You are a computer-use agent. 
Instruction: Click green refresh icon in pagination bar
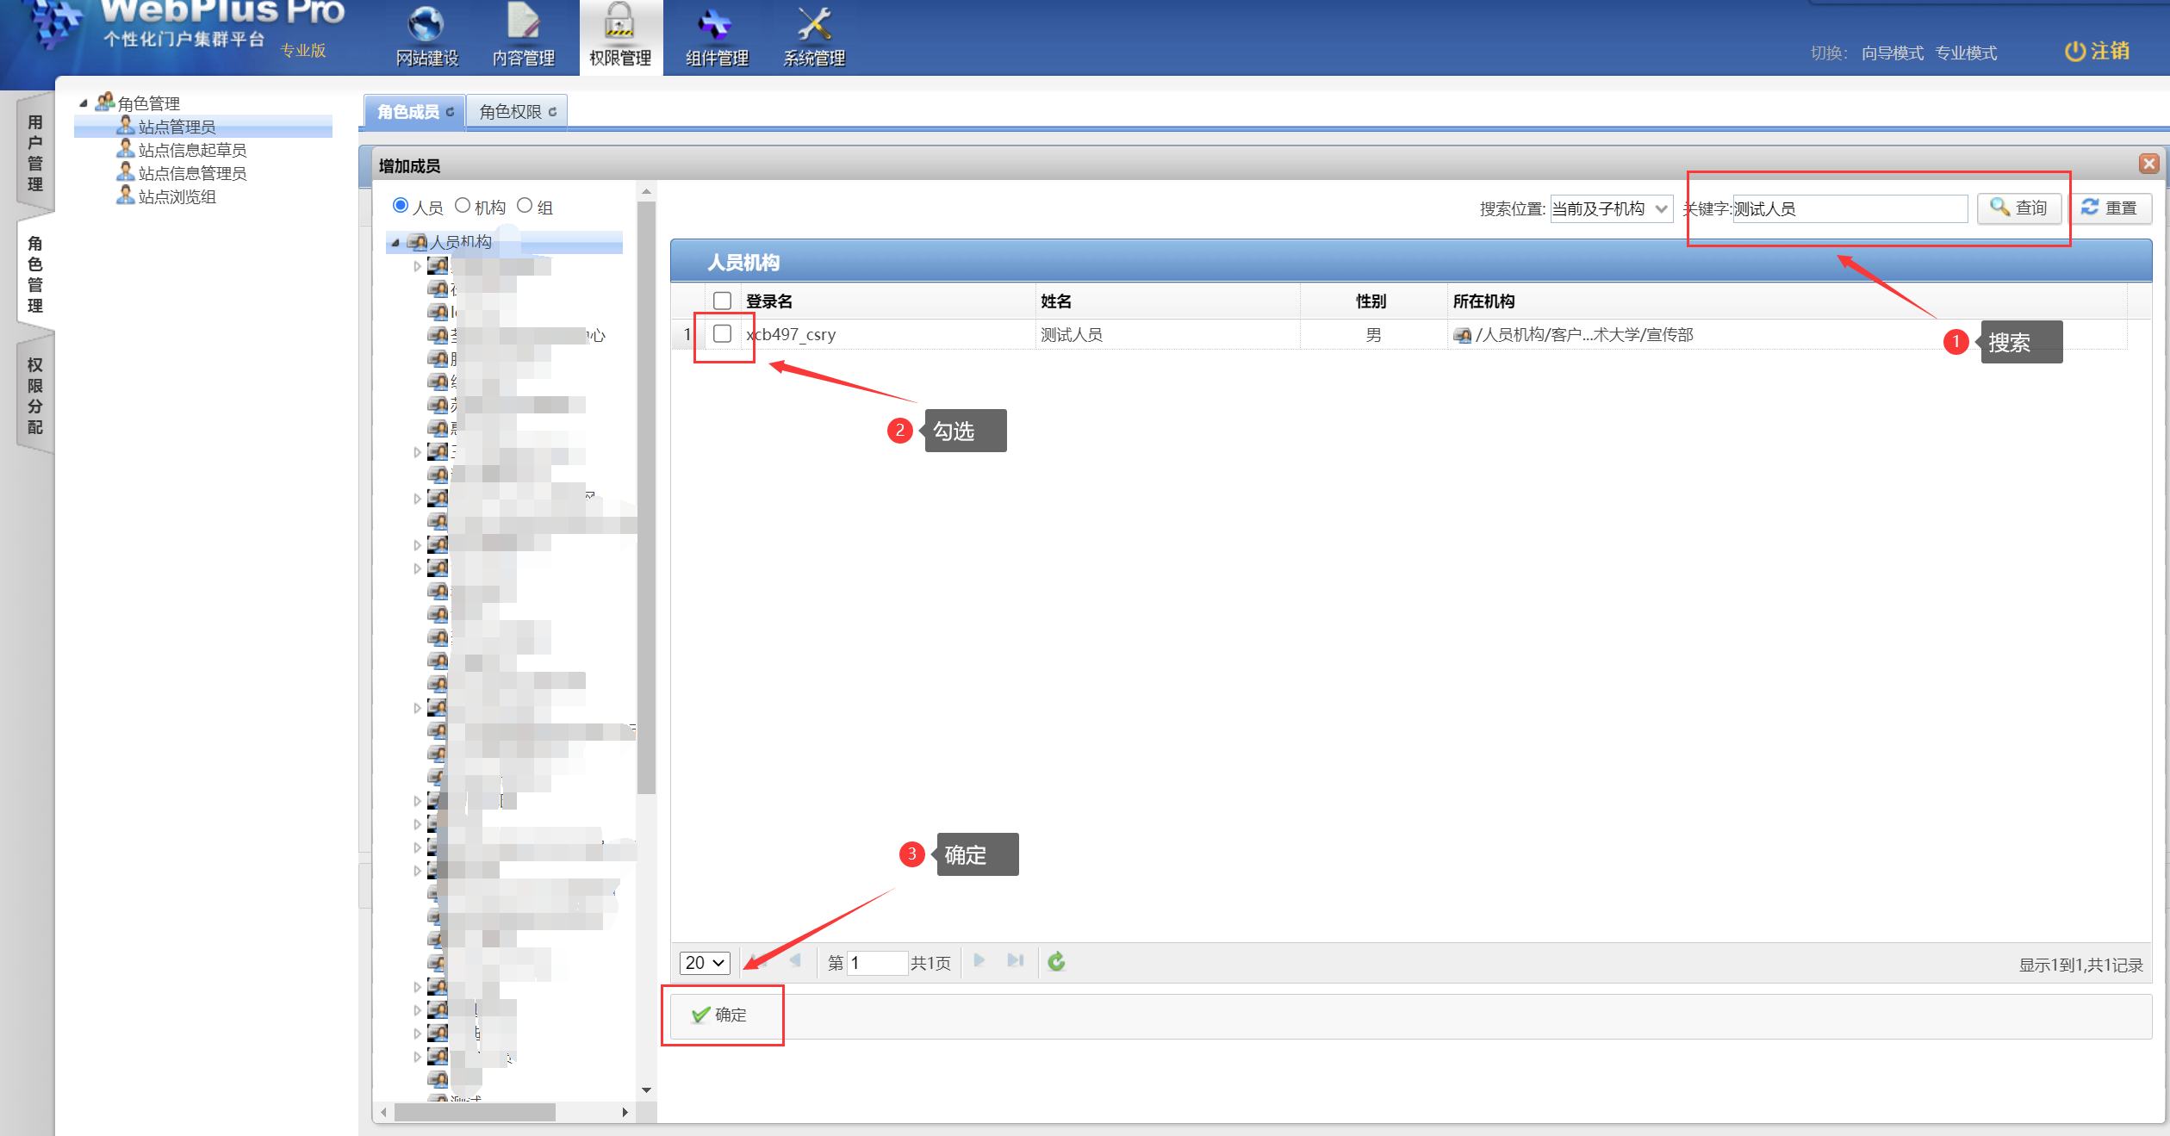[x=1056, y=961]
